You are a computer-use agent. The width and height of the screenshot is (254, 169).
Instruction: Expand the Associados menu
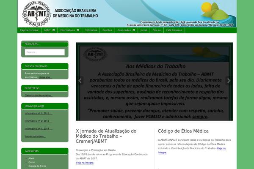pyautogui.click(x=126, y=30)
